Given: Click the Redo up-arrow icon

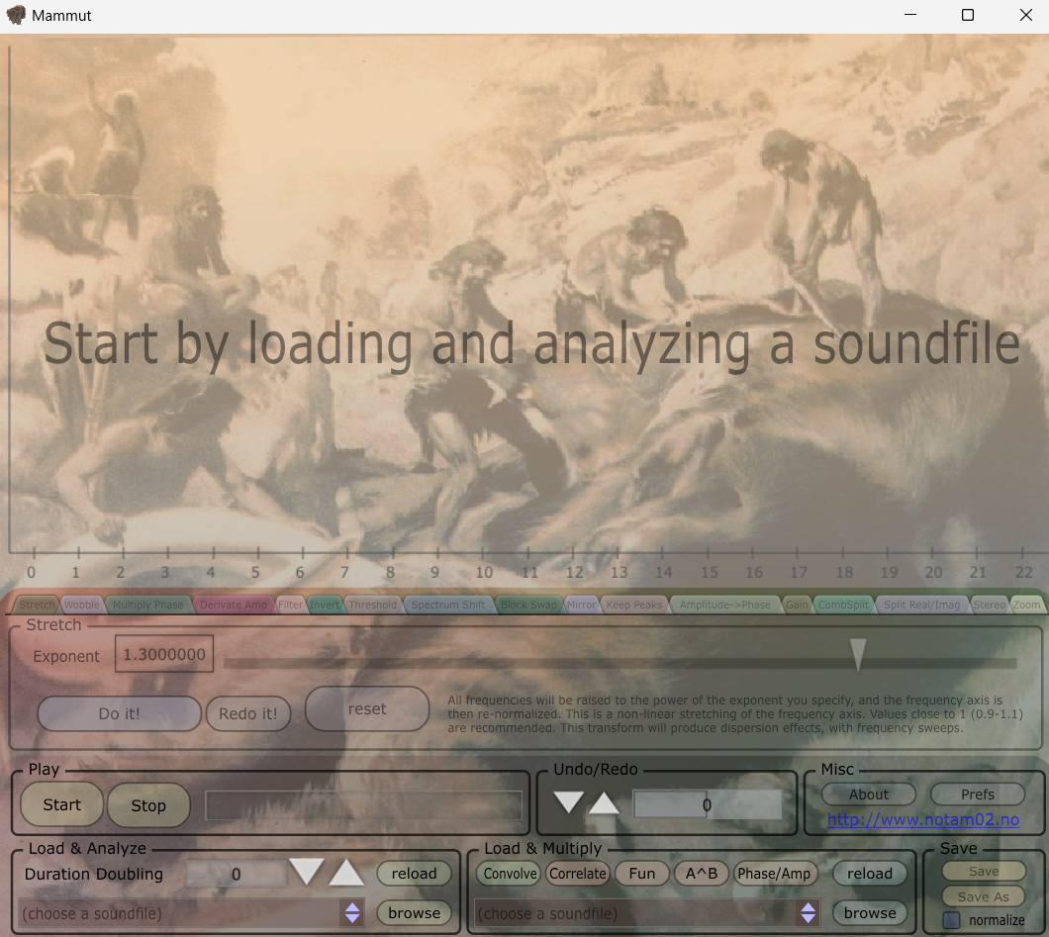Looking at the screenshot, I should pyautogui.click(x=604, y=802).
